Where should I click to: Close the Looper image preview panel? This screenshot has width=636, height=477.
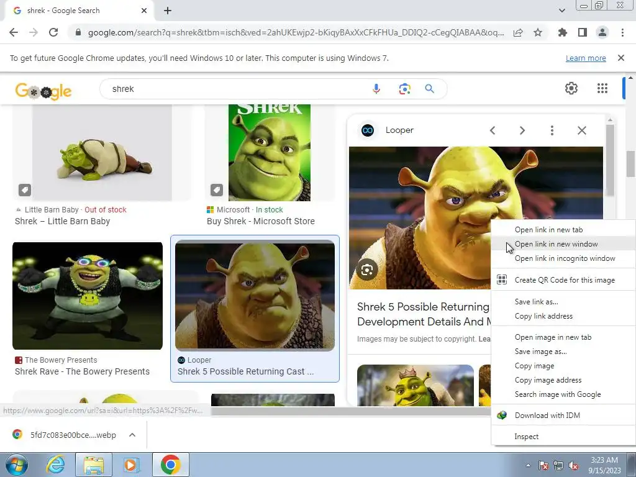[581, 130]
